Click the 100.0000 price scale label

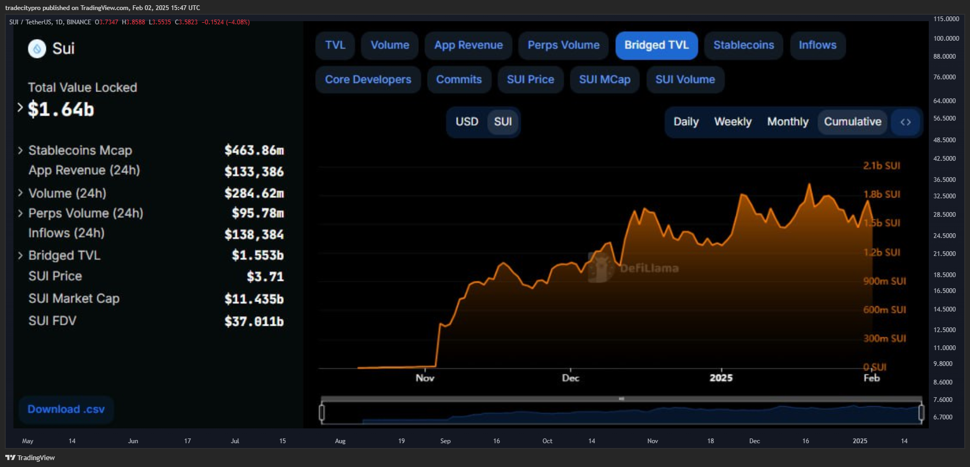(946, 38)
